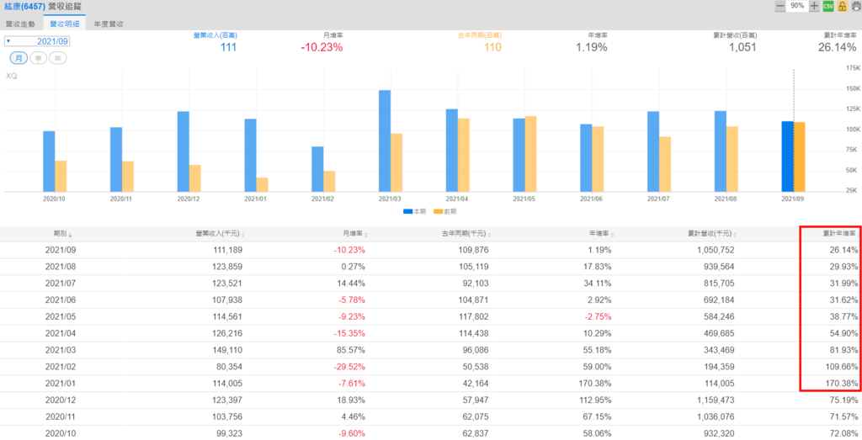
Task: Click monthly growth 18.93% for 2020/12
Action: (351, 401)
